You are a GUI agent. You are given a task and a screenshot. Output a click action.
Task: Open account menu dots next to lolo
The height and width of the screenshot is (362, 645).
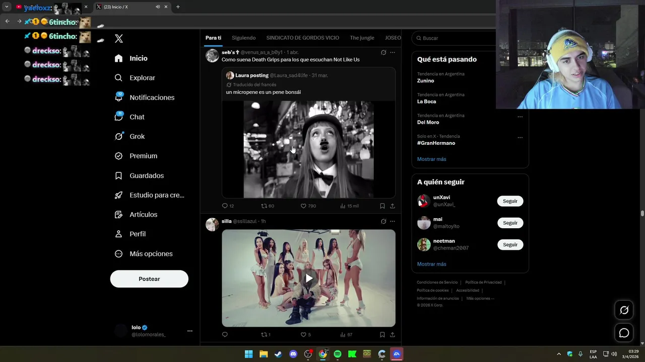[x=190, y=331]
